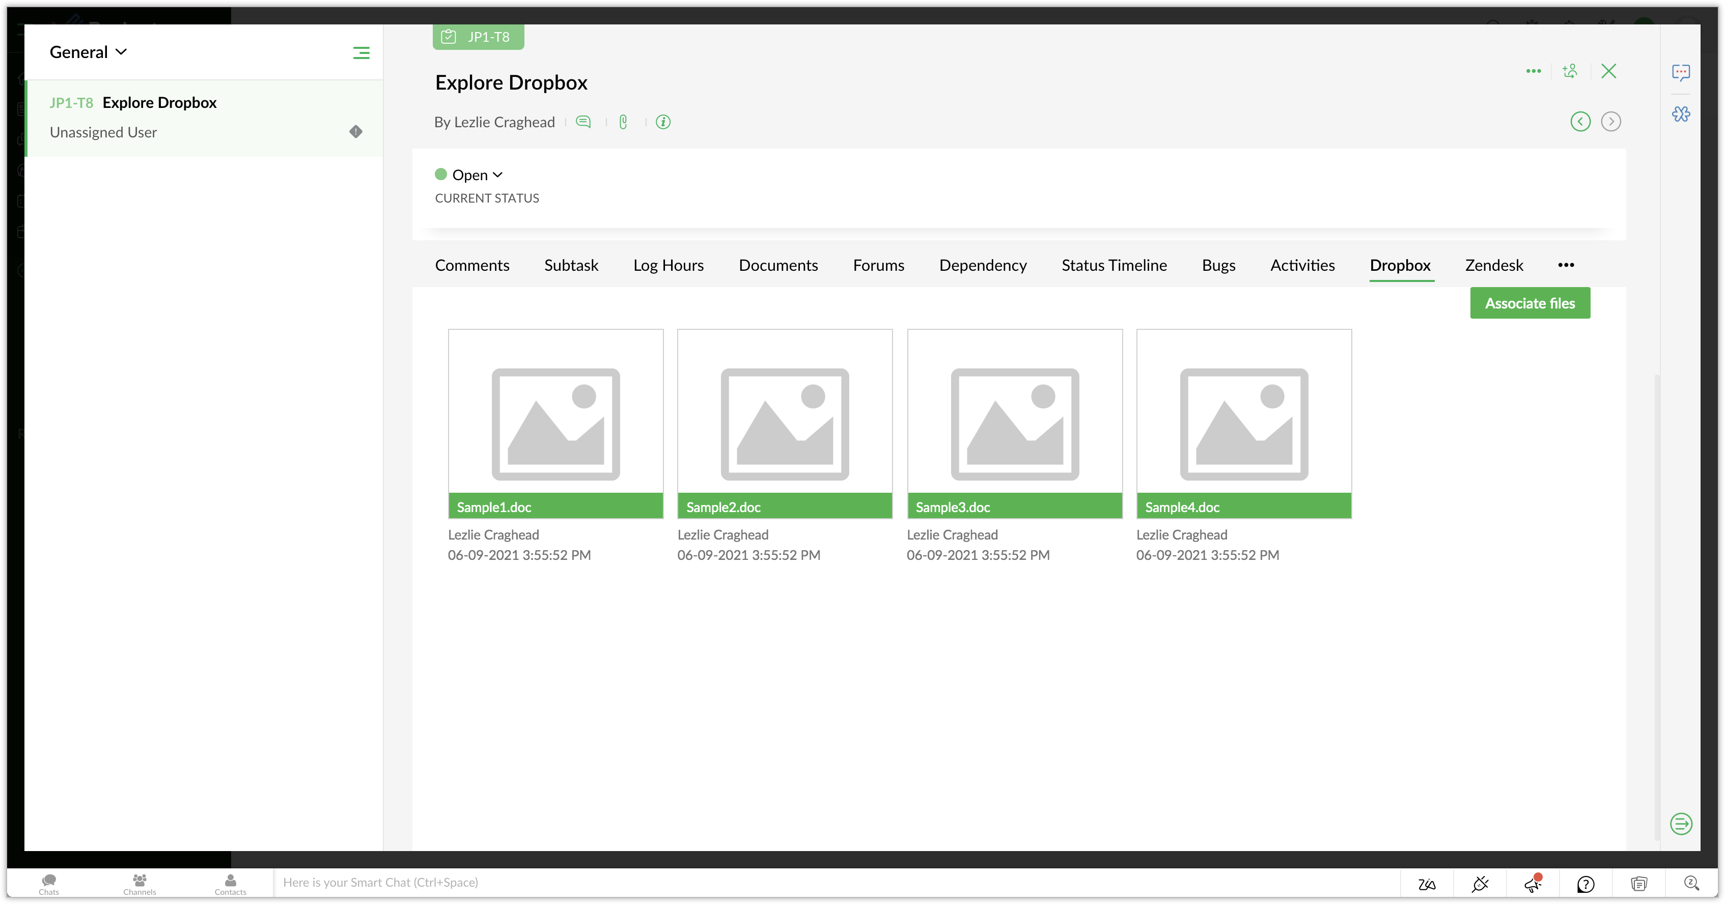Open the announcements megaphone icon
Viewport: 1725px width, 904px height.
click(1533, 884)
